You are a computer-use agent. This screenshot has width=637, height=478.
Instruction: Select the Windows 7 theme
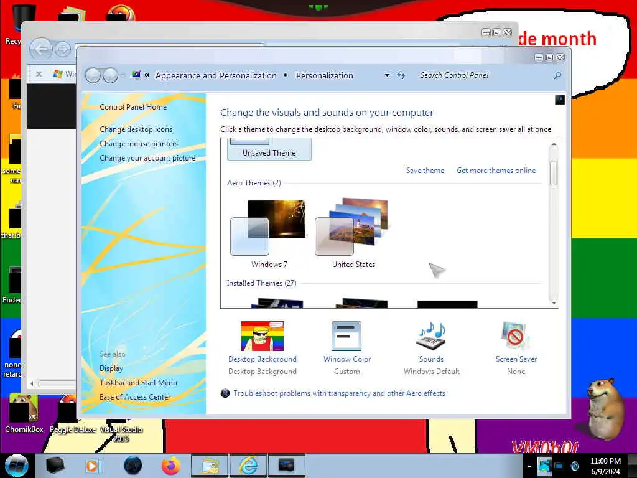(269, 234)
